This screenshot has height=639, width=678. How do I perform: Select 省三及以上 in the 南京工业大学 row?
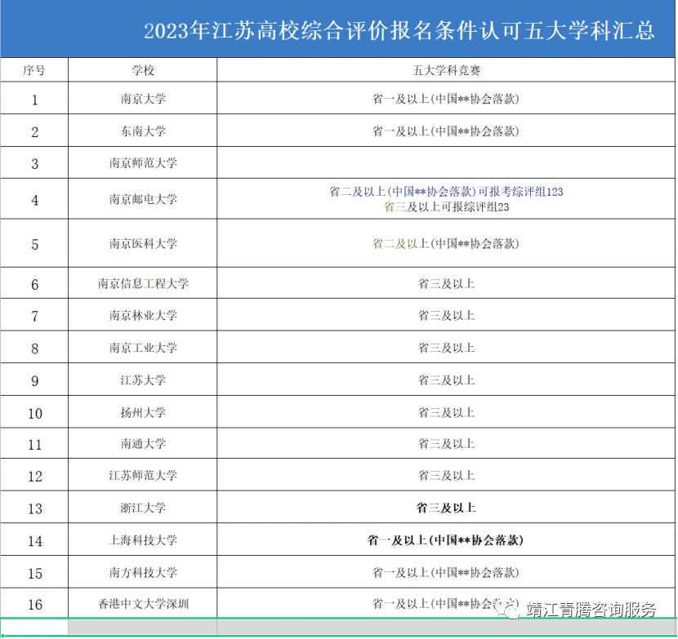click(x=446, y=348)
